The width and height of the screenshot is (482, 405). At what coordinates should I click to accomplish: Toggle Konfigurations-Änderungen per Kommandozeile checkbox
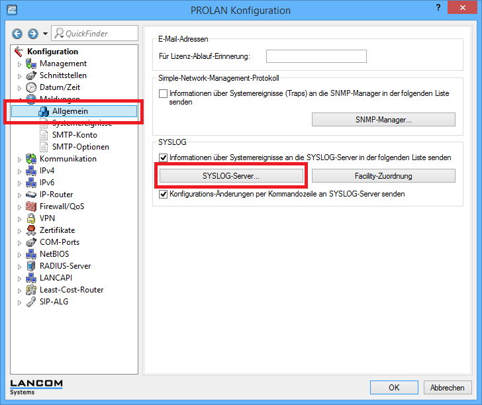pos(163,194)
